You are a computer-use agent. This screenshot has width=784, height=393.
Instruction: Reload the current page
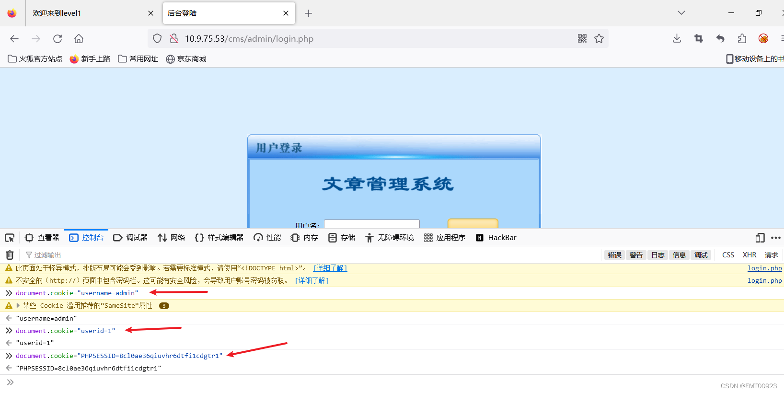(x=58, y=39)
